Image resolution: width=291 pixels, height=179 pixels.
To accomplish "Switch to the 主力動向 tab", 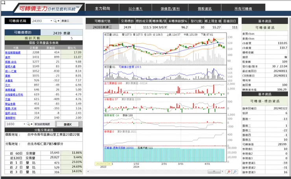I will click(102, 8).
